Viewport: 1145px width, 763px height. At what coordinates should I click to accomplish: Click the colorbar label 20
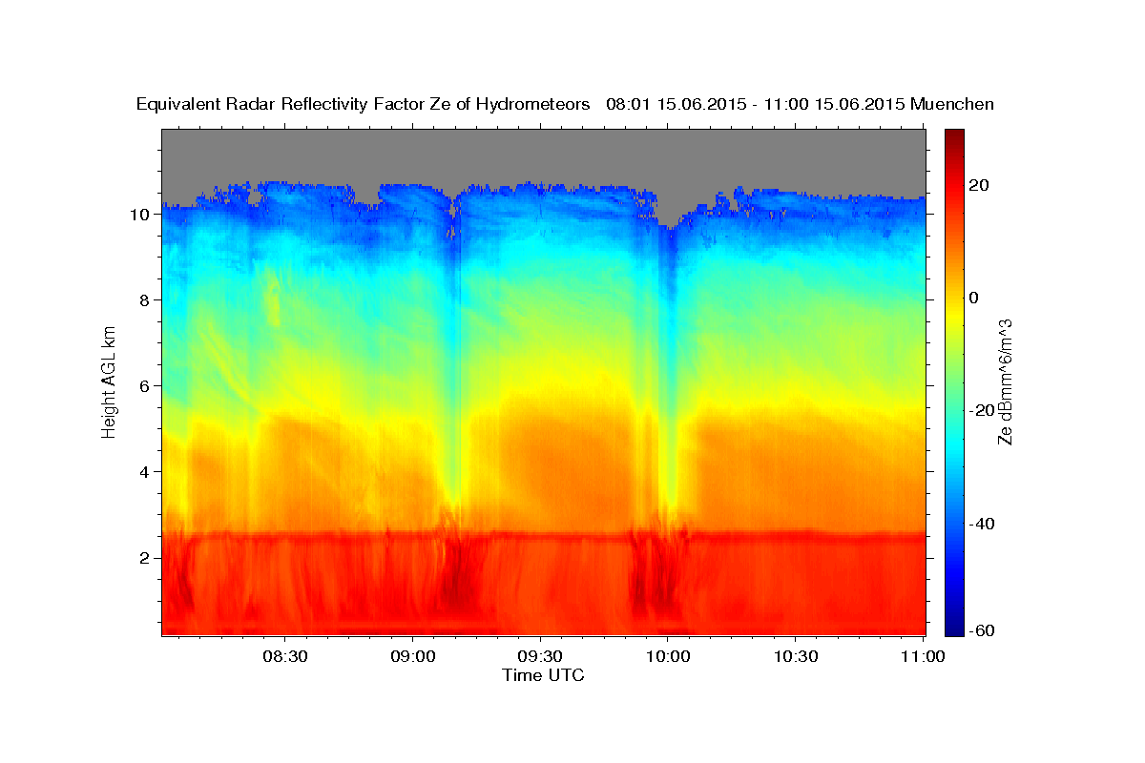coord(981,185)
